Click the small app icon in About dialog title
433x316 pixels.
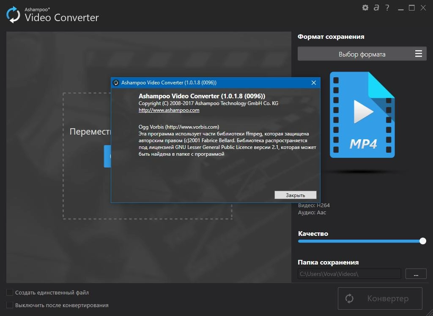(x=116, y=83)
